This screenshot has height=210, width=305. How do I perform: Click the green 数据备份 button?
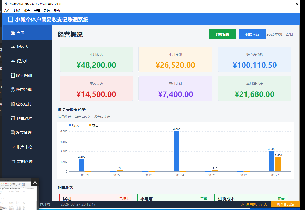coord(222,34)
